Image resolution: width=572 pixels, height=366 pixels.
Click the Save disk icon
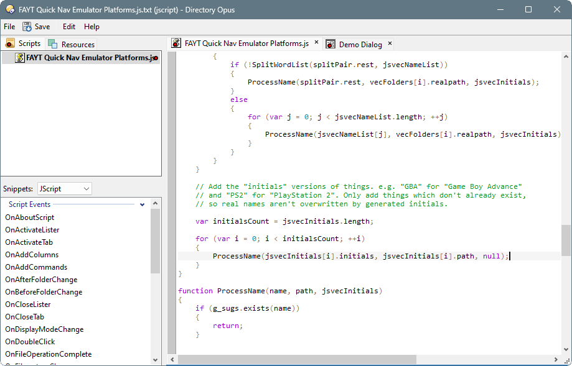(27, 27)
